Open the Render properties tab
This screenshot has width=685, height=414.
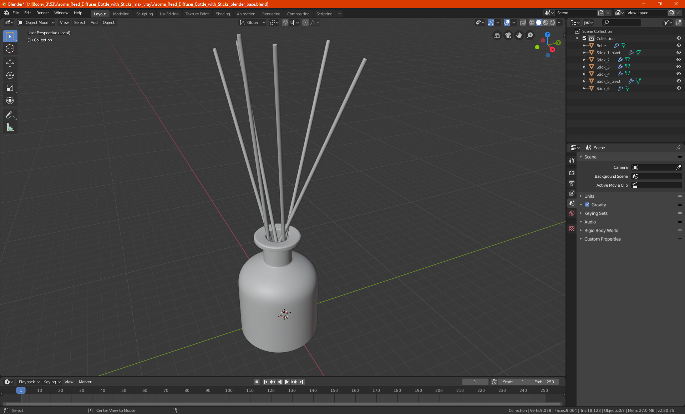[x=572, y=173]
